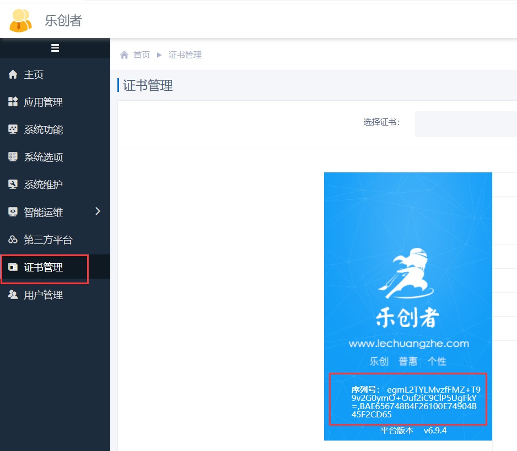This screenshot has height=451, width=517.
Task: Click the 应用管理 grid icon
Action: tap(13, 102)
